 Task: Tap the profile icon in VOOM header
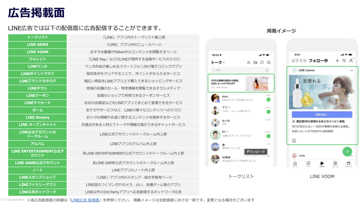coord(351,61)
